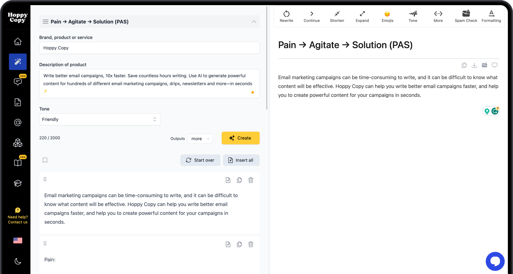The image size is (513, 274).
Task: Download the generated document
Action: pyautogui.click(x=474, y=65)
